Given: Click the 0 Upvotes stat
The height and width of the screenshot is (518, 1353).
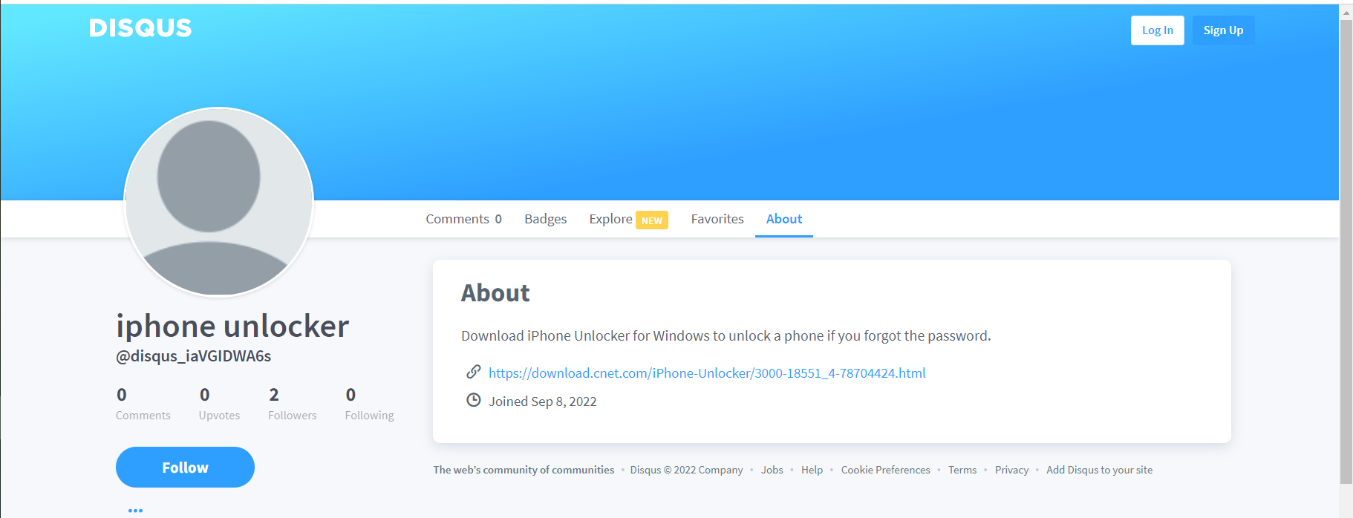Looking at the screenshot, I should (x=219, y=404).
